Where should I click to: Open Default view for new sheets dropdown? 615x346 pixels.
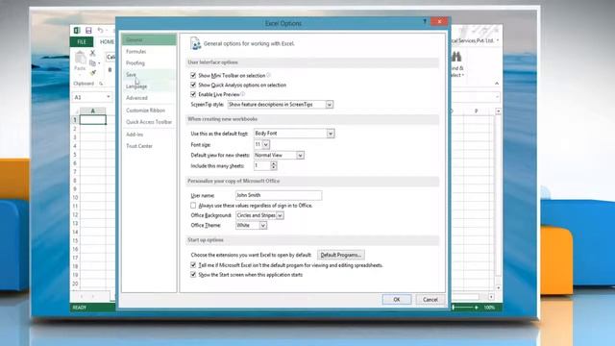pyautogui.click(x=300, y=156)
